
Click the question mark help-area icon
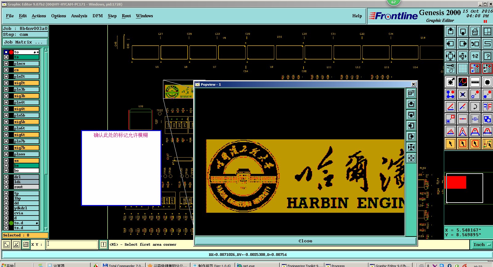[x=487, y=56]
